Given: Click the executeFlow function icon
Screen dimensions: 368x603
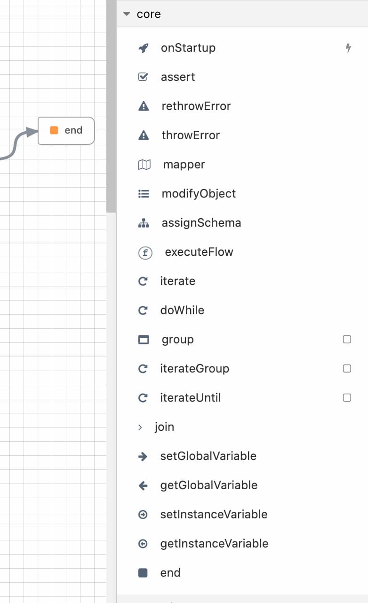Looking at the screenshot, I should tap(145, 253).
